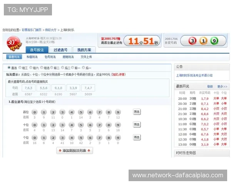Switch to the 过滤选号 tab
The width and height of the screenshot is (231, 185).
60,50
